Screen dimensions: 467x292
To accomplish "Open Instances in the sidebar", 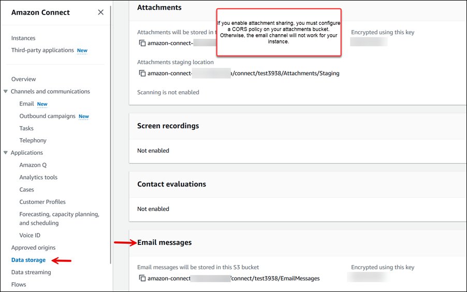I will click(x=23, y=38).
